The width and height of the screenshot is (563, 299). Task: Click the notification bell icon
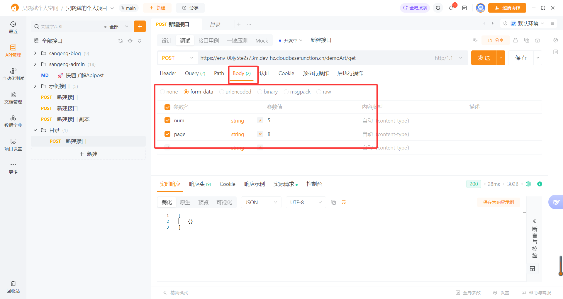(451, 8)
